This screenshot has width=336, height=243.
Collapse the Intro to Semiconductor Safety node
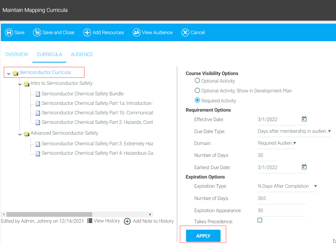click(x=20, y=84)
